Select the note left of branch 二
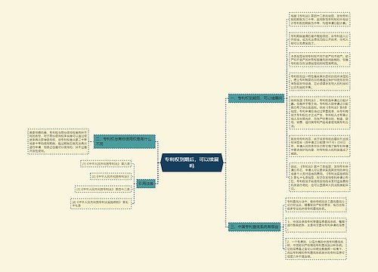Viewport: 378px width, 272px height. tap(58, 141)
